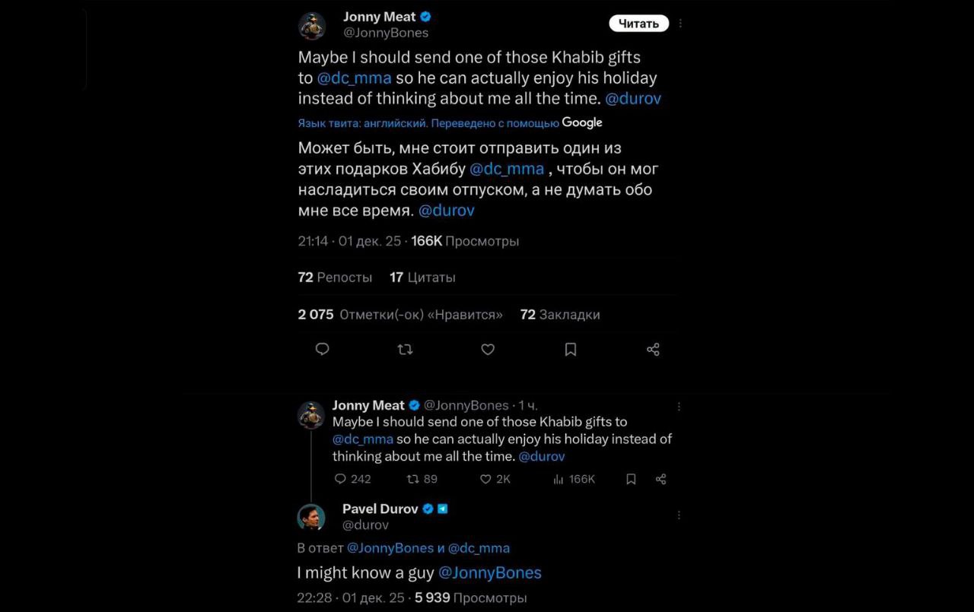Click the repost icon under the main tweet
This screenshot has width=974, height=612.
point(405,349)
